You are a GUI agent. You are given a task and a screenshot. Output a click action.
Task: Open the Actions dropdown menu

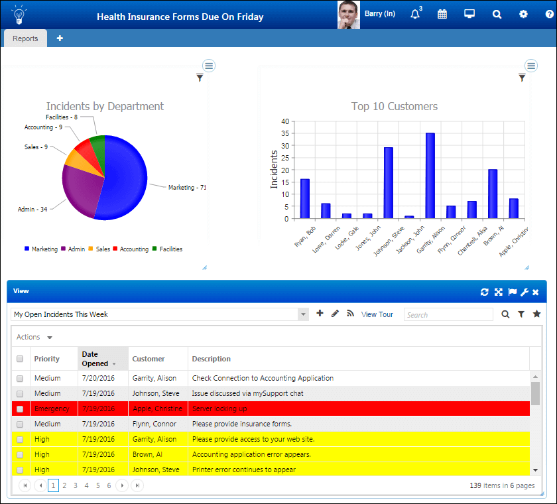[34, 337]
